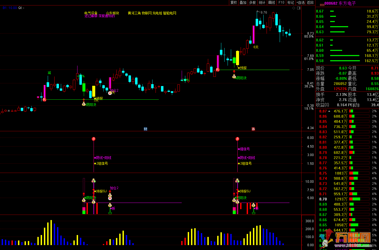Click the PE(动) value 39.4
The image size is (379, 250).
tap(375, 105)
